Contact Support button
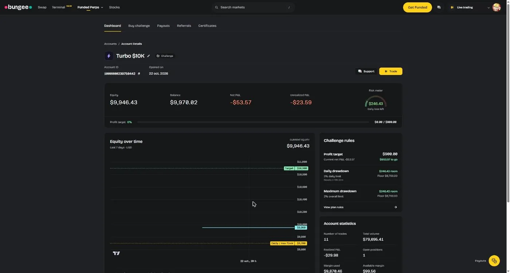510x273 pixels. pos(366,71)
